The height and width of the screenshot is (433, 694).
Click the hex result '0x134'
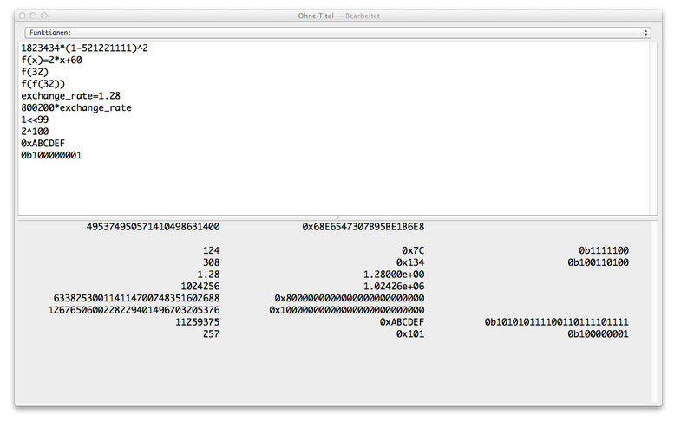pos(410,263)
